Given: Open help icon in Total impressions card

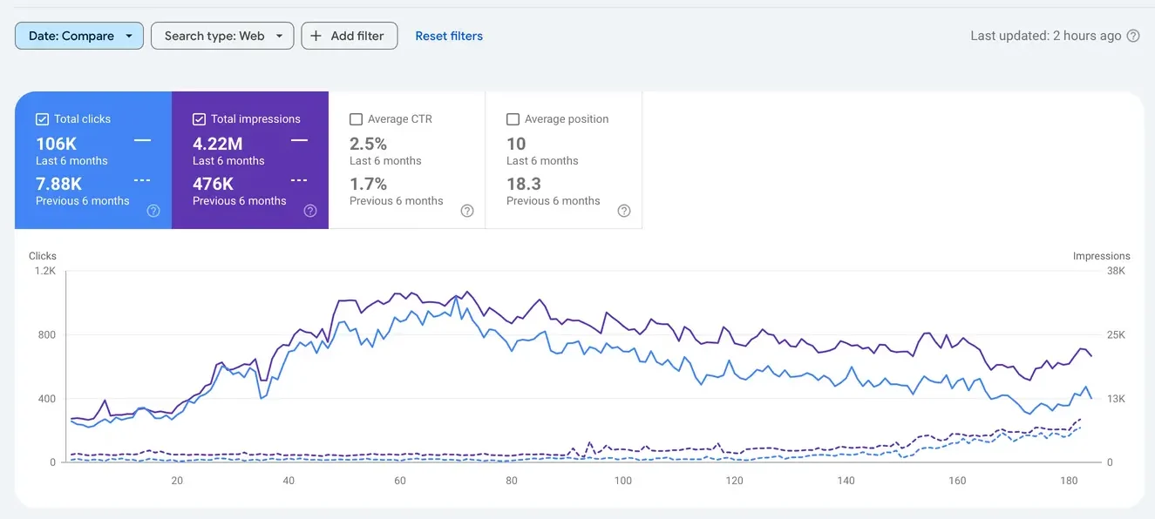Looking at the screenshot, I should (x=310, y=211).
